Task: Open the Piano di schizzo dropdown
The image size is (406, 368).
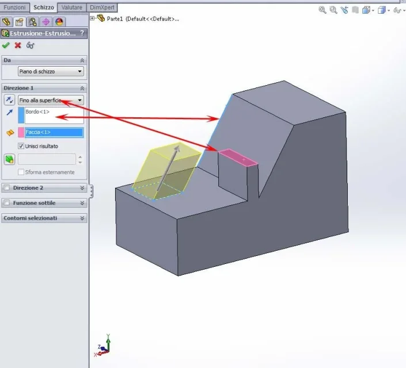Action: [51, 71]
